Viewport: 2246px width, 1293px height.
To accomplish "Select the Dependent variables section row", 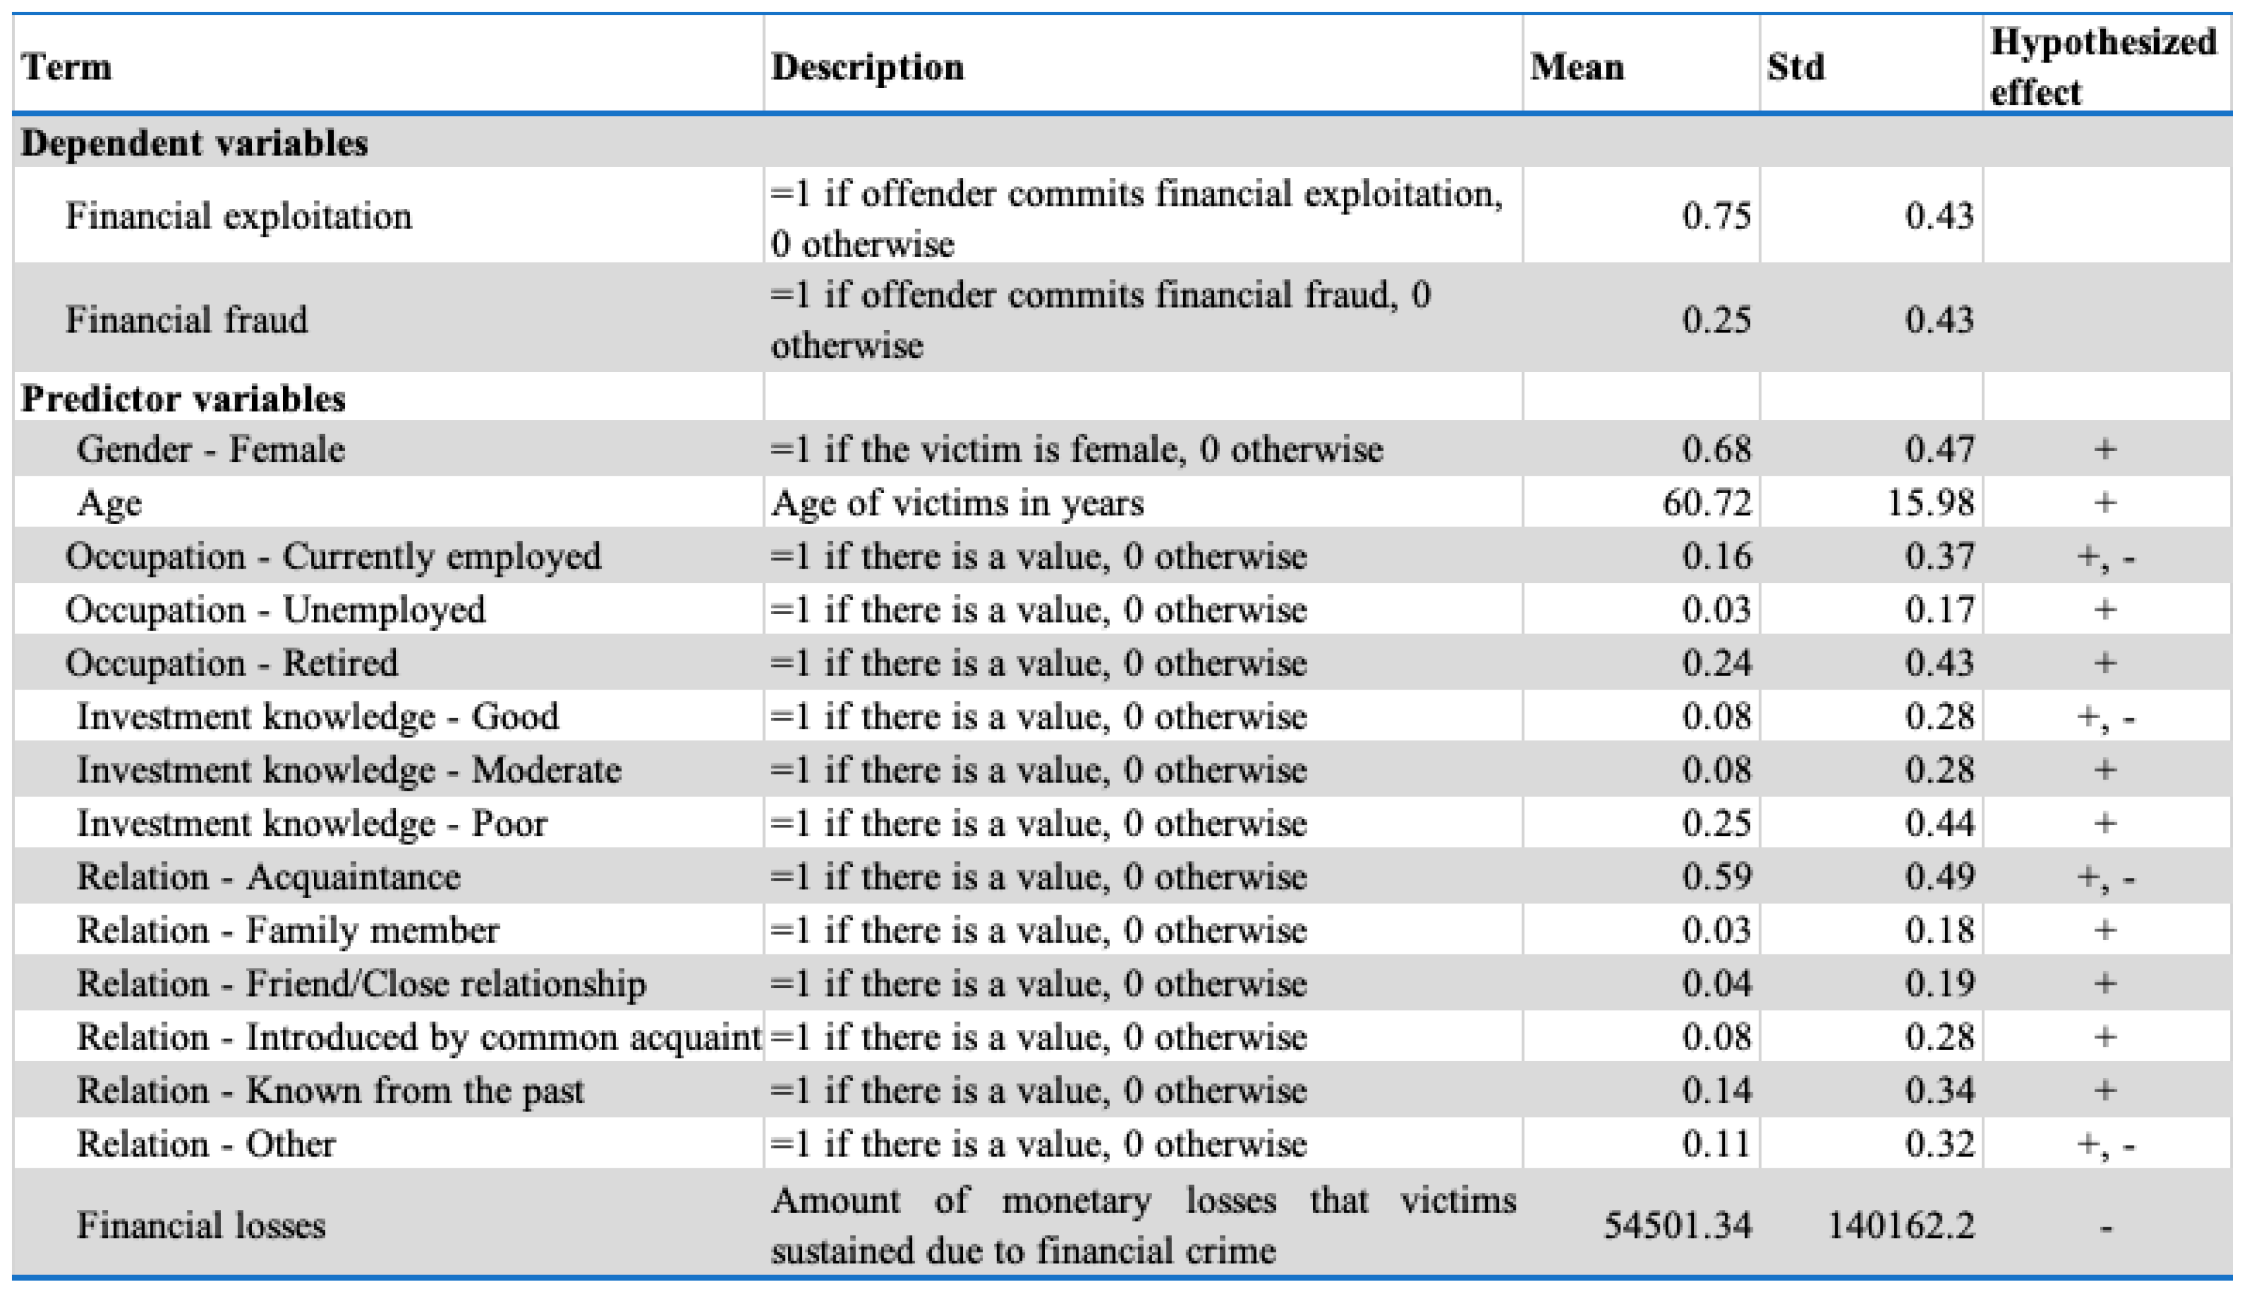I will pos(194,143).
